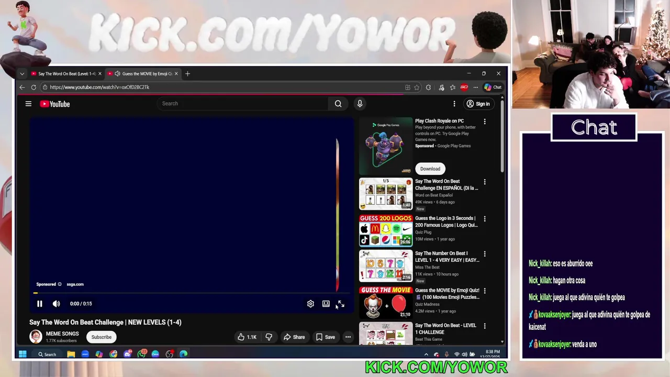Save the video to playlist
The image size is (670, 377).
325,337
